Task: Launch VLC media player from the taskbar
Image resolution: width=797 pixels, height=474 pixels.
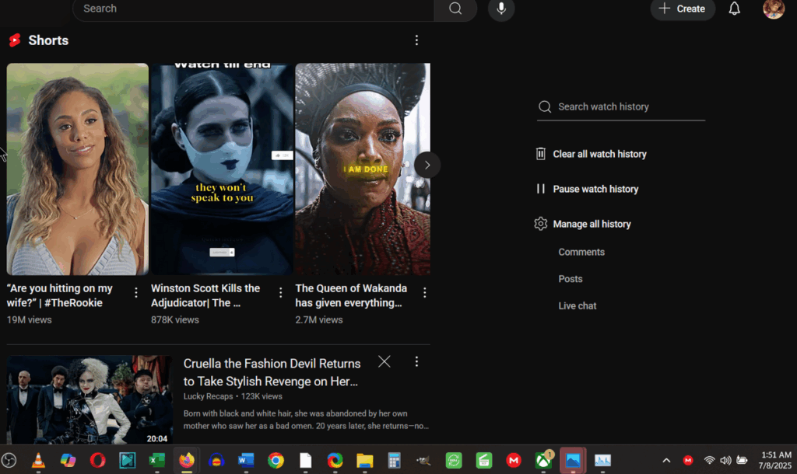Action: point(38,460)
